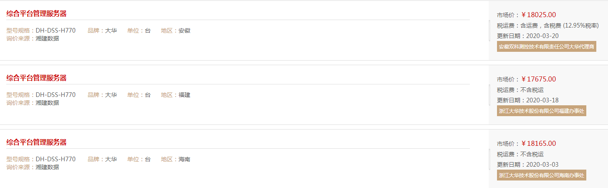This screenshot has width=608, height=188.
Task: Click 湘建数据 source in the Fujian listing
Action: (x=47, y=103)
